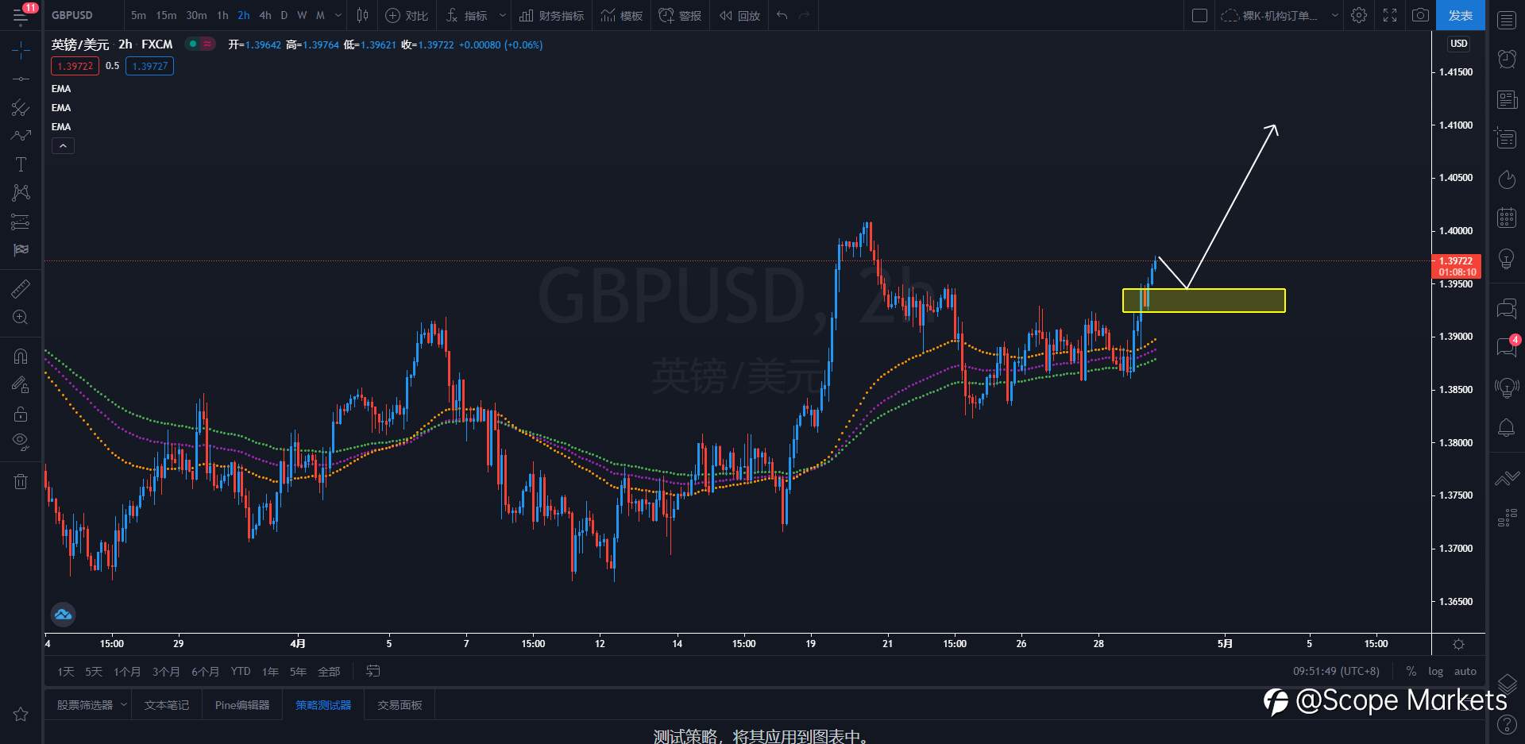
Task: Select the brush drawing tool
Action: (21, 136)
